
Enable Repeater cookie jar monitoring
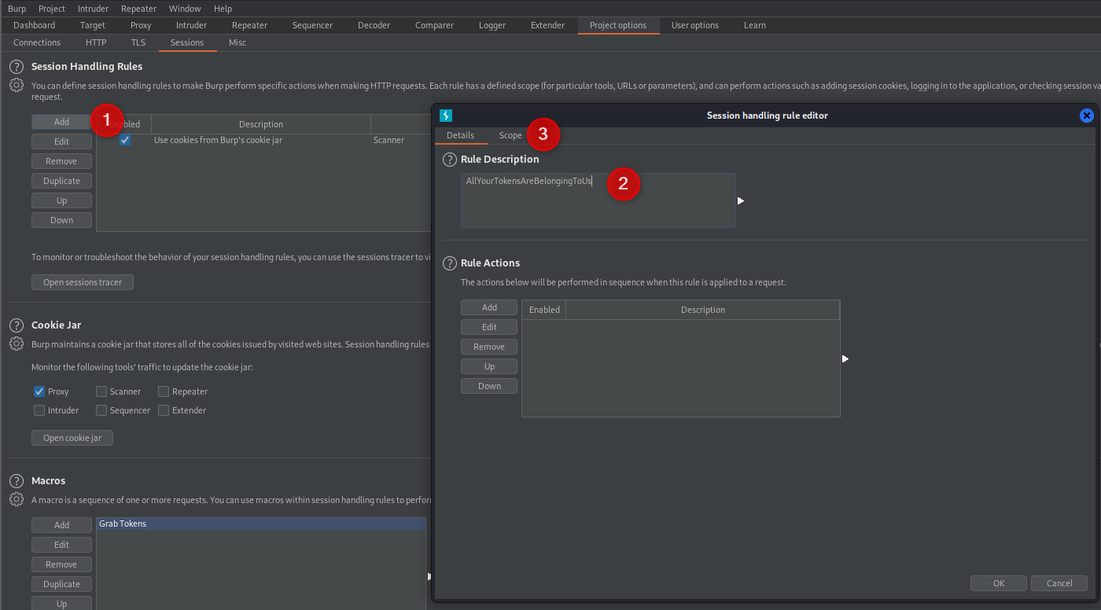click(164, 391)
